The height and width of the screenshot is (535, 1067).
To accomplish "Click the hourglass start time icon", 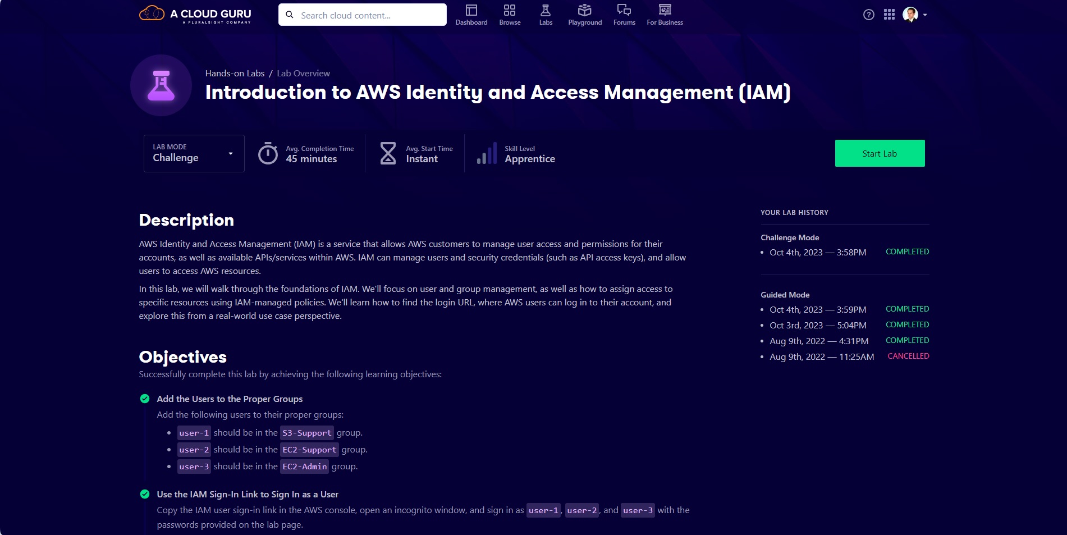I will coord(388,153).
